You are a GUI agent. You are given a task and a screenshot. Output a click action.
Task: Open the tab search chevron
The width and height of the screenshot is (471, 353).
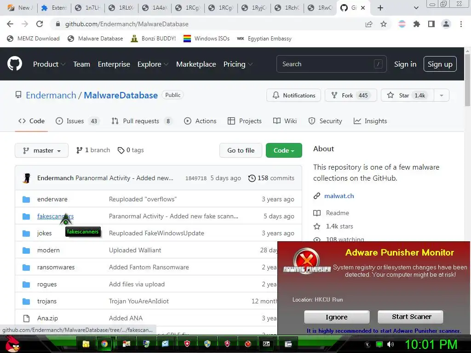pos(416,8)
